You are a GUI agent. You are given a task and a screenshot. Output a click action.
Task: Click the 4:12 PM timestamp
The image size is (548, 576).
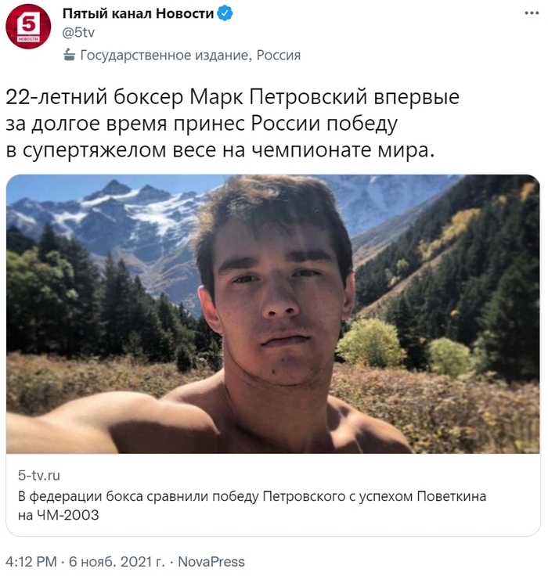click(31, 562)
